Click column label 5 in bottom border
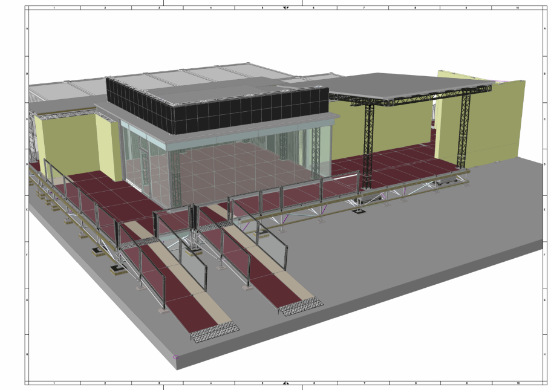 [x=262, y=383]
